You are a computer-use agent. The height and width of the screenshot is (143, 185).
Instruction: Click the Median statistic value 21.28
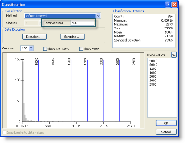[169, 36]
